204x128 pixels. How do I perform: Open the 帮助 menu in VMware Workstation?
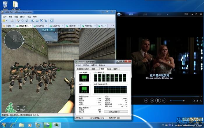click(x=35, y=17)
